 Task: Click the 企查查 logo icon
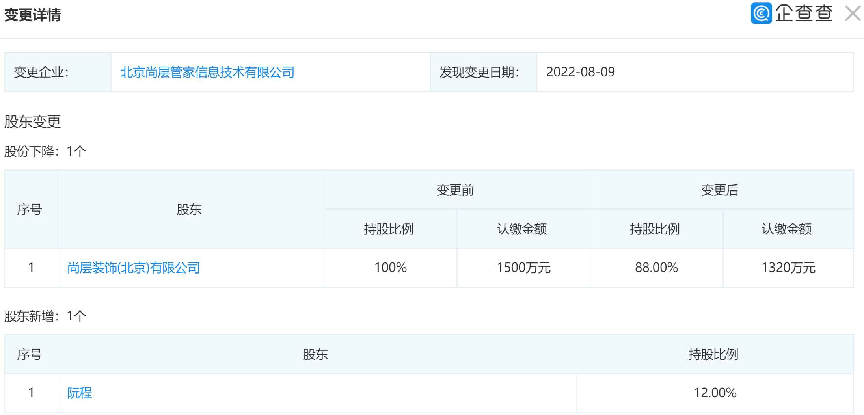[761, 13]
